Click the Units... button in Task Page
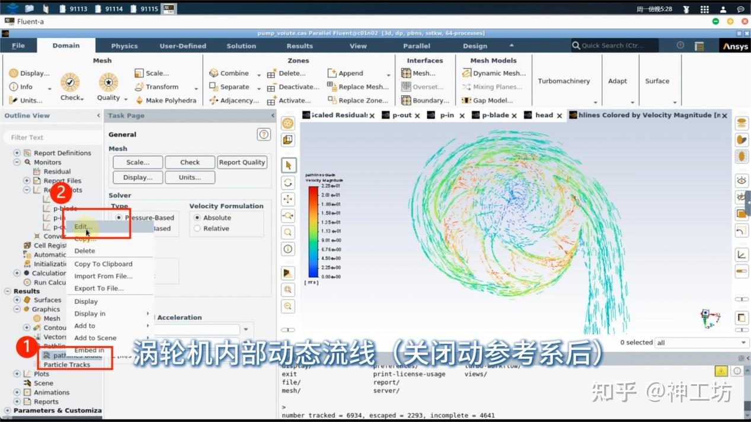Image resolution: width=751 pixels, height=422 pixels. (x=190, y=177)
